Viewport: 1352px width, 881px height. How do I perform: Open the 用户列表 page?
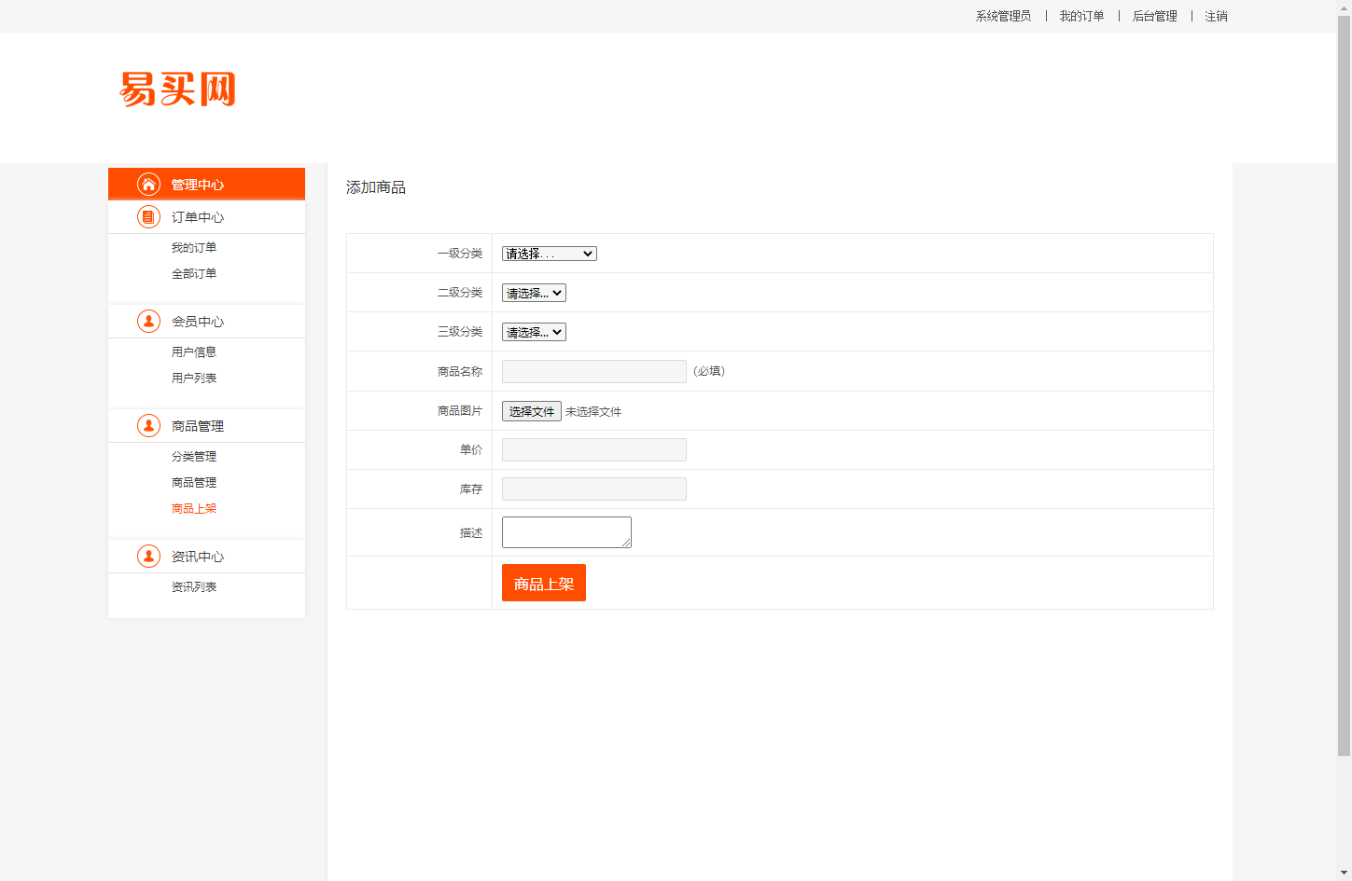(x=193, y=378)
